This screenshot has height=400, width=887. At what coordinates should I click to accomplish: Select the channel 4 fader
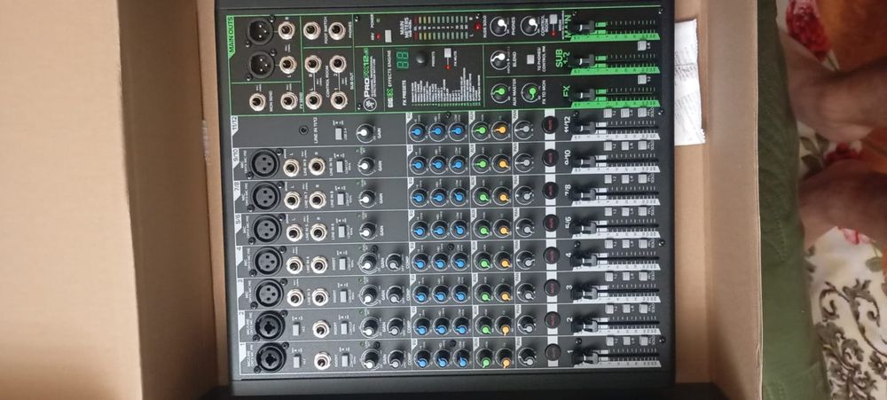point(582,259)
